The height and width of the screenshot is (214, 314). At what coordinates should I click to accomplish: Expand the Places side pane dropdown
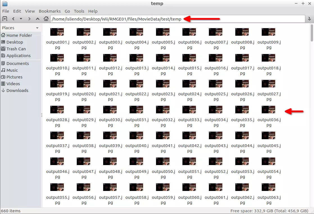pyautogui.click(x=37, y=28)
